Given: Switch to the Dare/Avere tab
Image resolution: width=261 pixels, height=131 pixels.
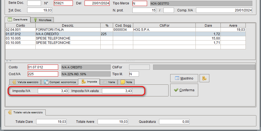Looking at the screenshot, I should click(17, 20).
